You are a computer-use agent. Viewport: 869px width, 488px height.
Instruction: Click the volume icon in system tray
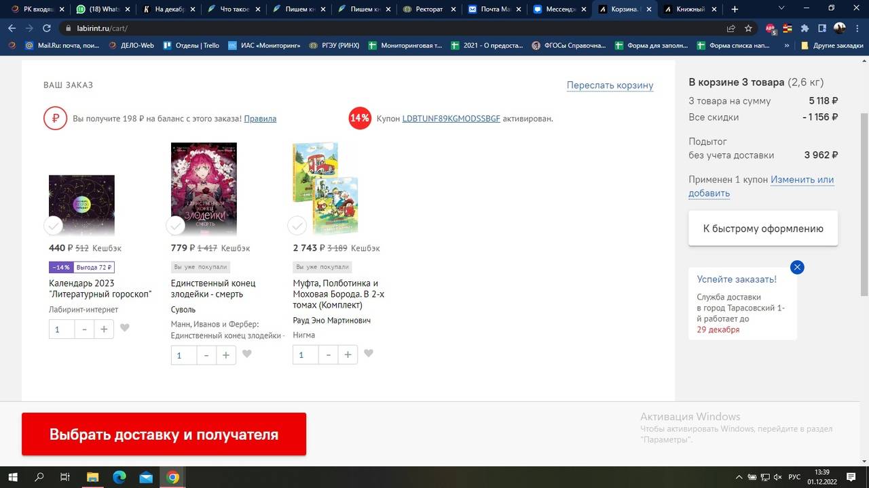[x=777, y=477]
